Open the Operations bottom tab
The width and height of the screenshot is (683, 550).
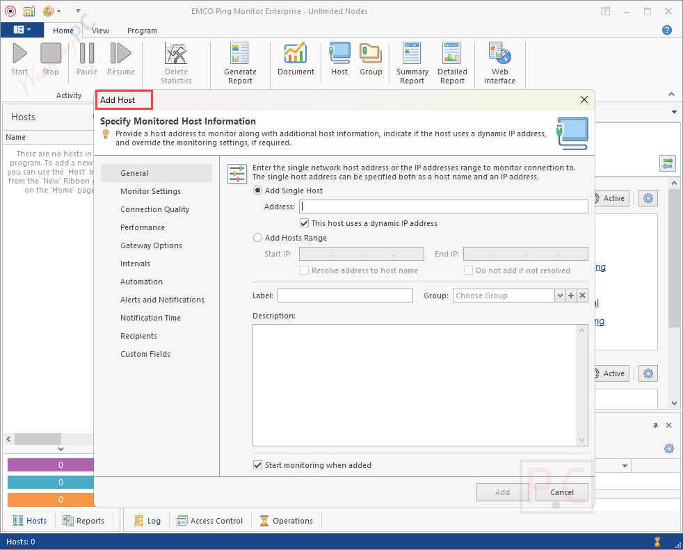(286, 521)
